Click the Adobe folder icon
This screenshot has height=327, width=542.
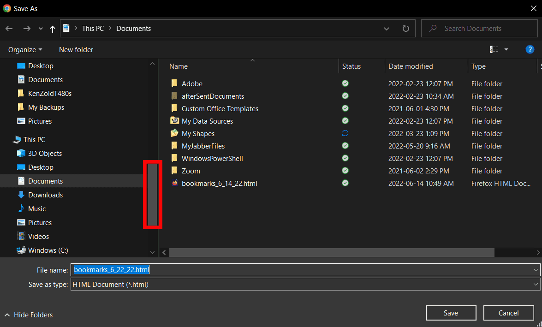point(174,83)
